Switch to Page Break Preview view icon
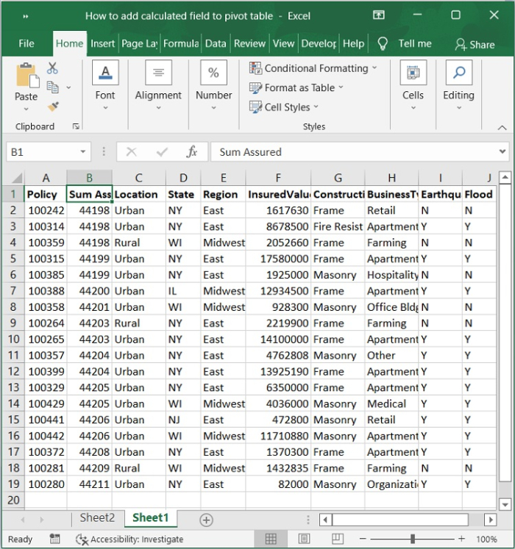The height and width of the screenshot is (549, 515). coord(338,539)
